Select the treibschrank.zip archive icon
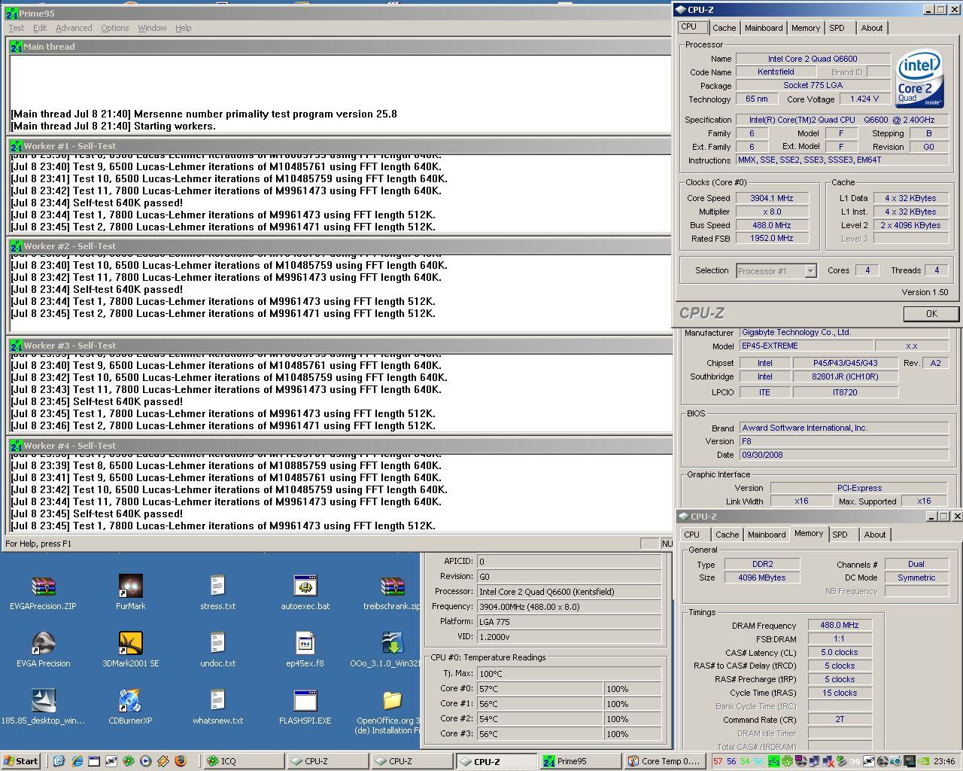Screen dimensions: 963x771 (x=392, y=586)
